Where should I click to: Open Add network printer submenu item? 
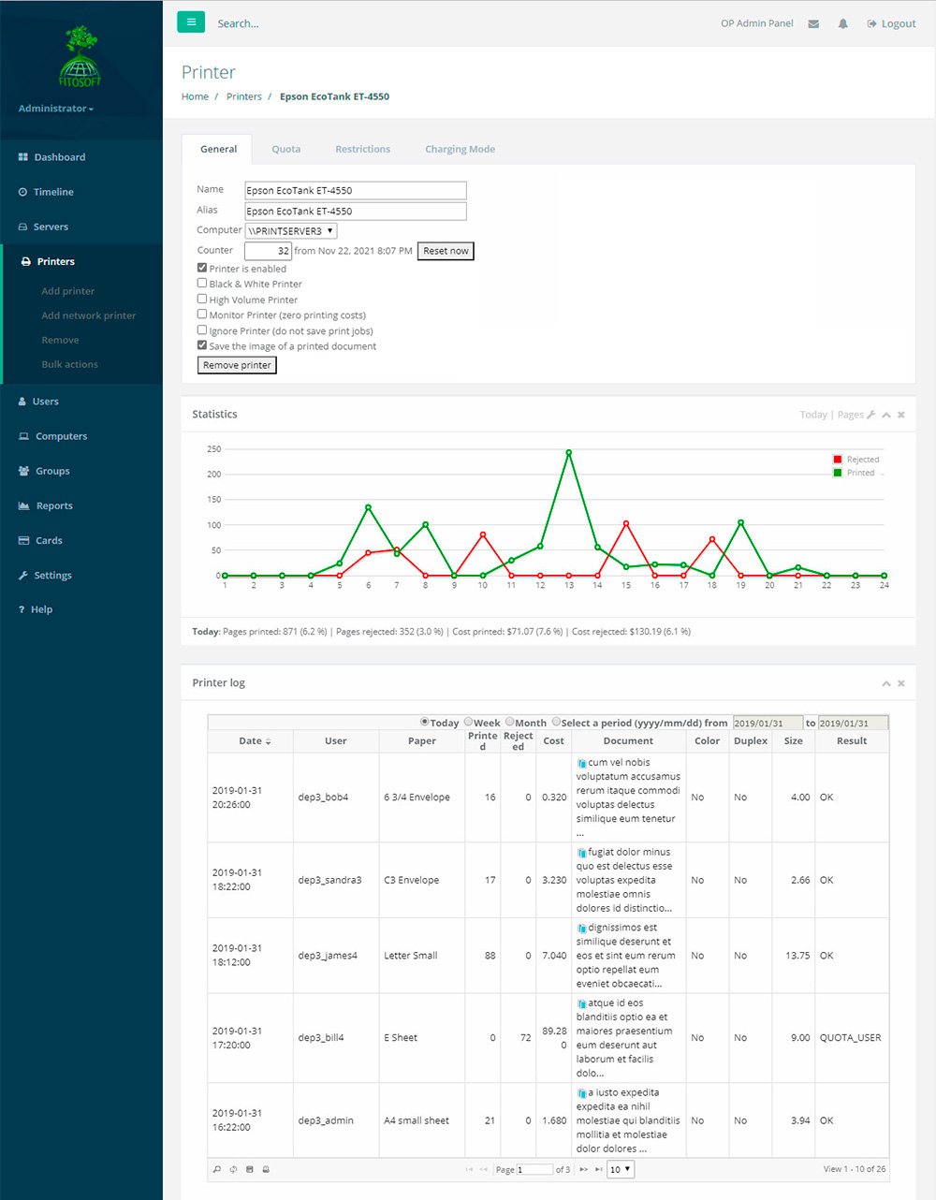click(89, 315)
